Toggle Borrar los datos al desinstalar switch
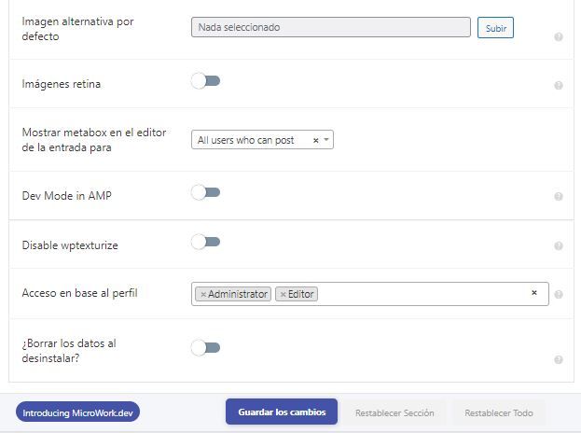581x433 pixels. click(206, 348)
